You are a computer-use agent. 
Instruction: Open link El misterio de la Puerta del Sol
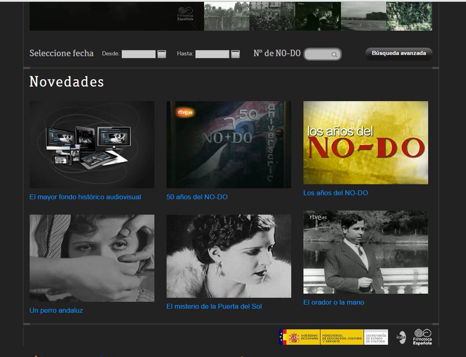pyautogui.click(x=214, y=307)
